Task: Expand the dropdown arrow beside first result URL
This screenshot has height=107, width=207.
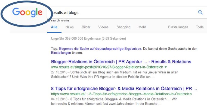Action: click(166, 67)
